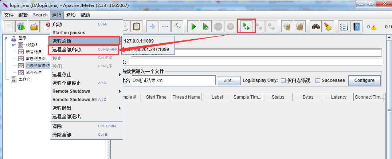Open the Search menu
392x159 pixels.
40,15
